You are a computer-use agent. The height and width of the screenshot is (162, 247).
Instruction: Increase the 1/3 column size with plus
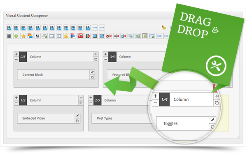(16, 98)
